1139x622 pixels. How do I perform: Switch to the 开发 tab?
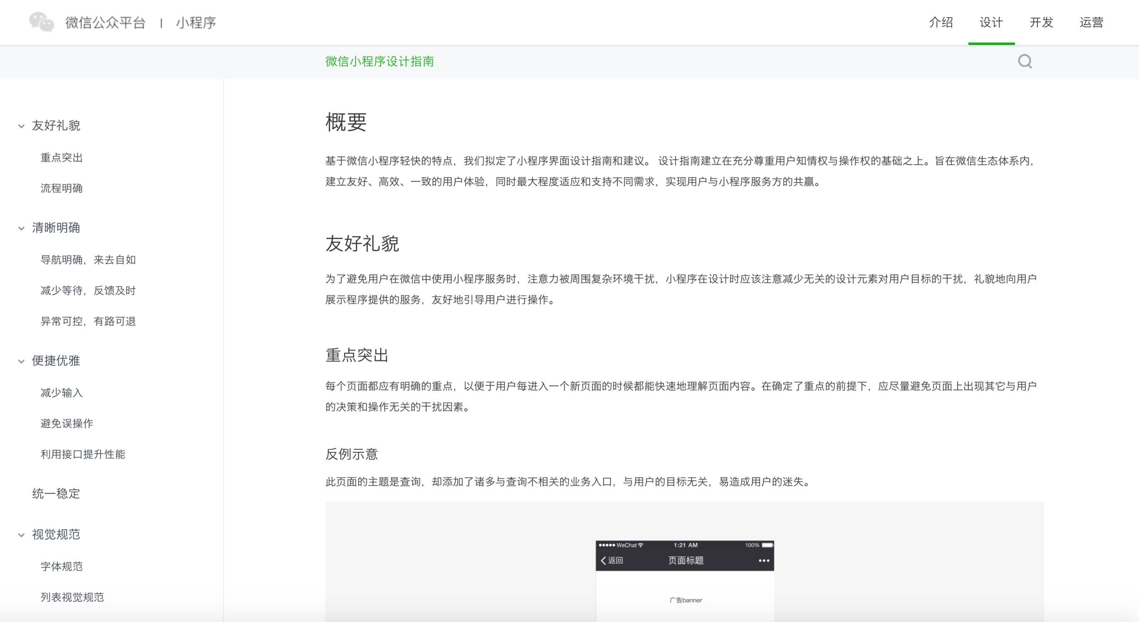point(1041,22)
